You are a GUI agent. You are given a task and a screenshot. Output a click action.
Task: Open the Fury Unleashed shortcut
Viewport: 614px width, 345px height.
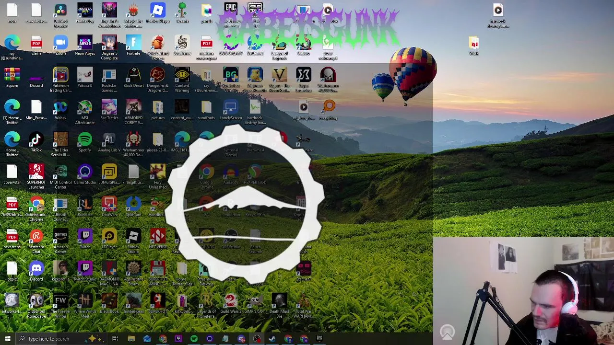tap(158, 176)
